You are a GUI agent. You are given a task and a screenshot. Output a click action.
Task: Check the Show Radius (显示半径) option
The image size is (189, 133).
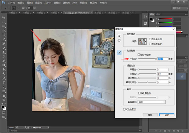click(x=150, y=39)
